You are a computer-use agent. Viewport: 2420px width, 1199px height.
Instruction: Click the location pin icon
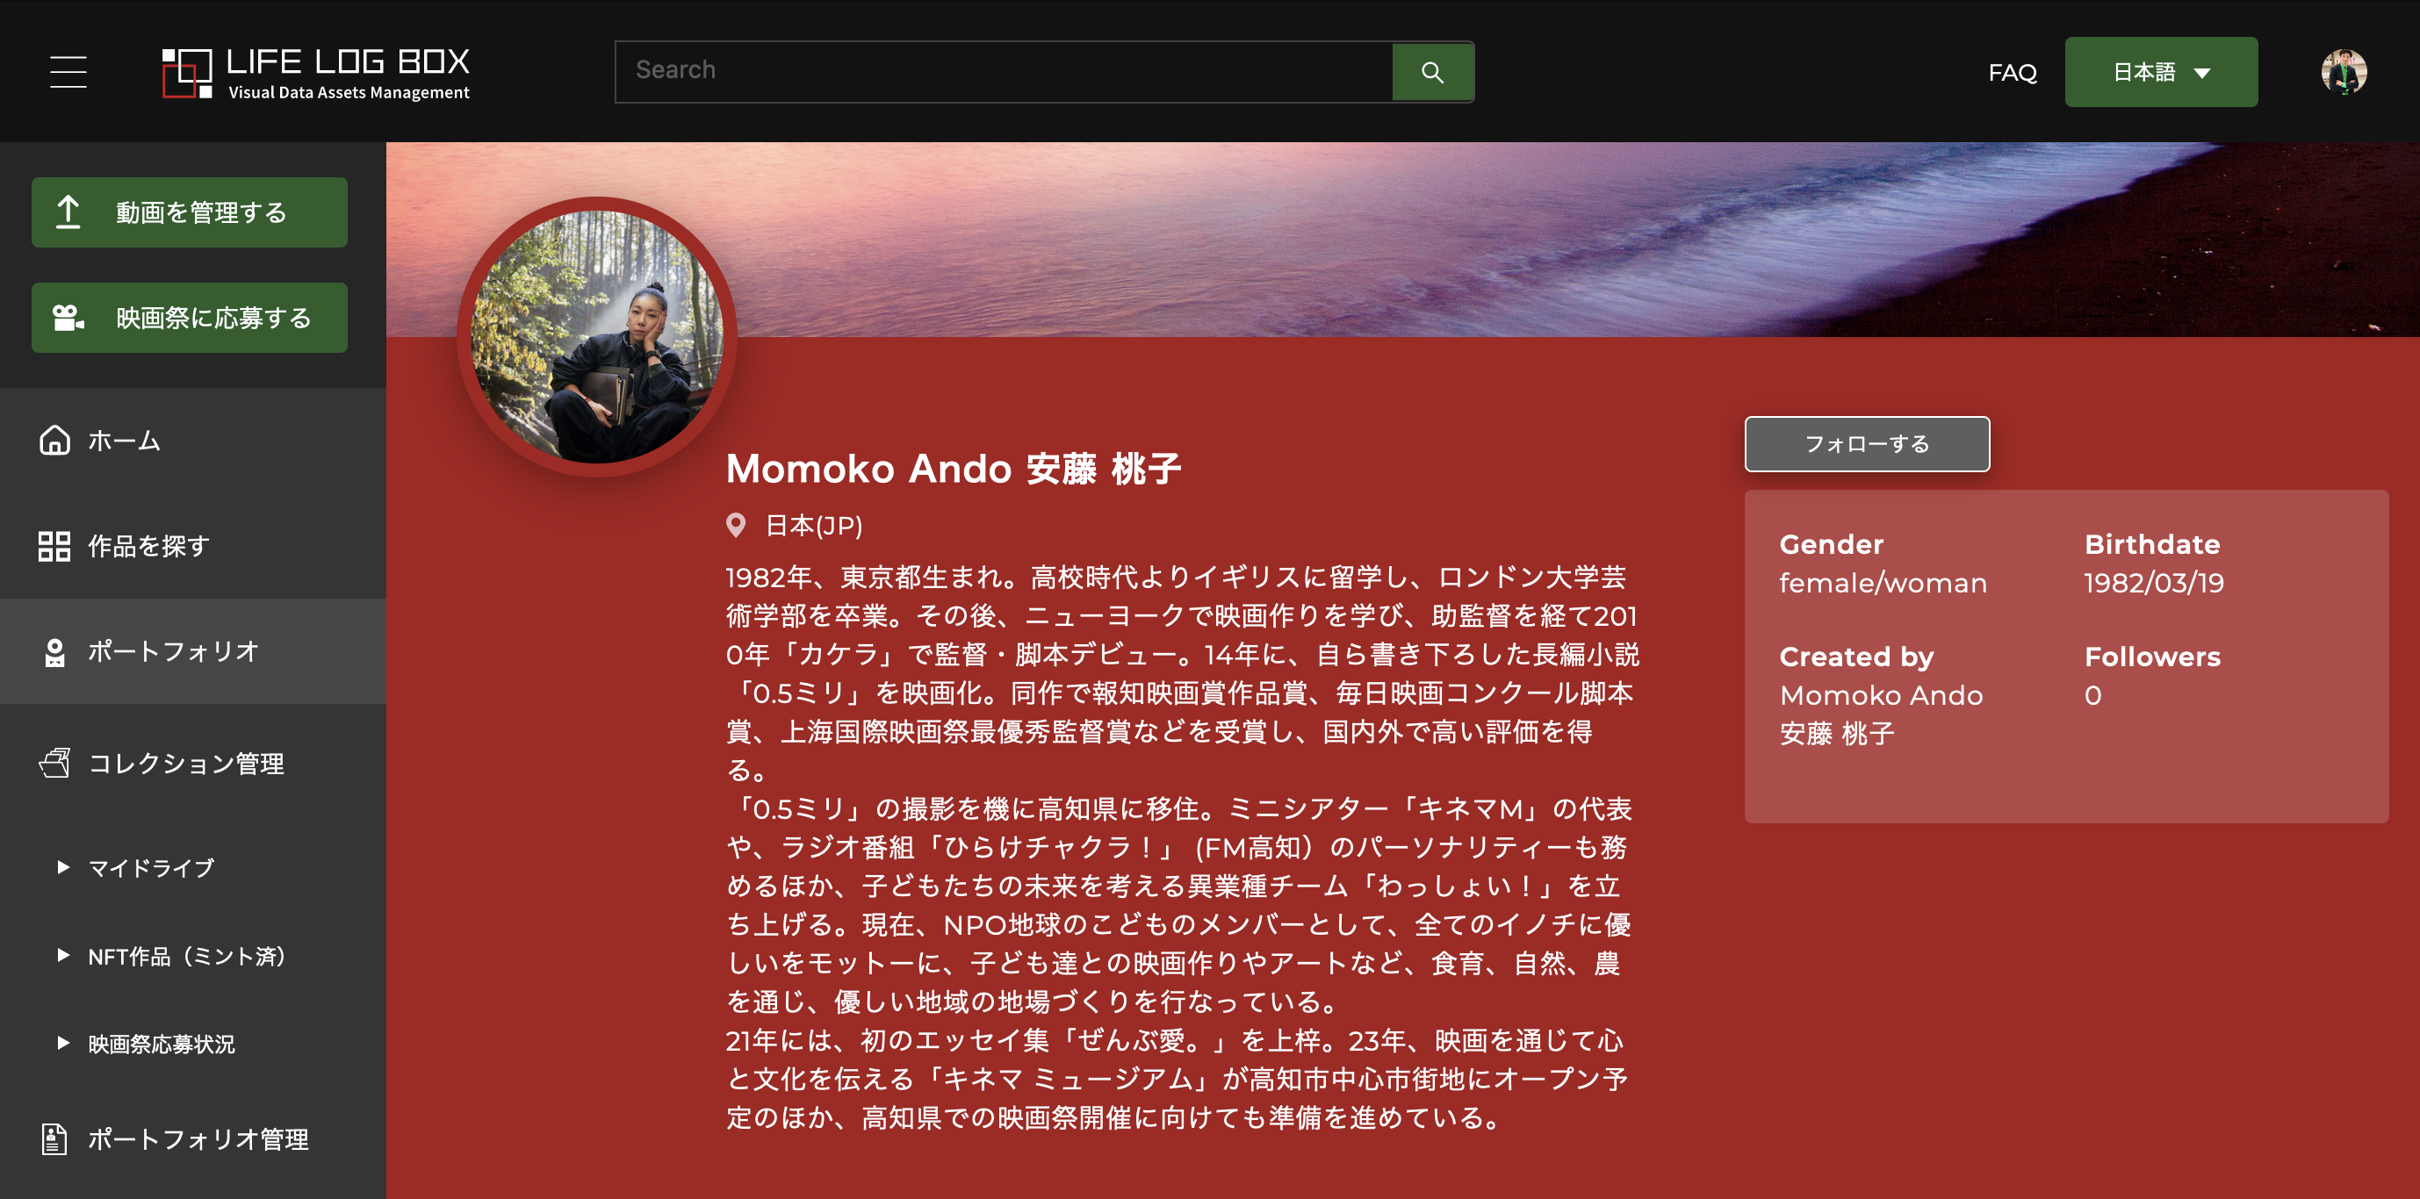(736, 525)
